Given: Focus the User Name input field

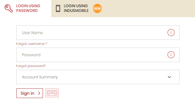Looking at the screenshot, I should [98, 33].
